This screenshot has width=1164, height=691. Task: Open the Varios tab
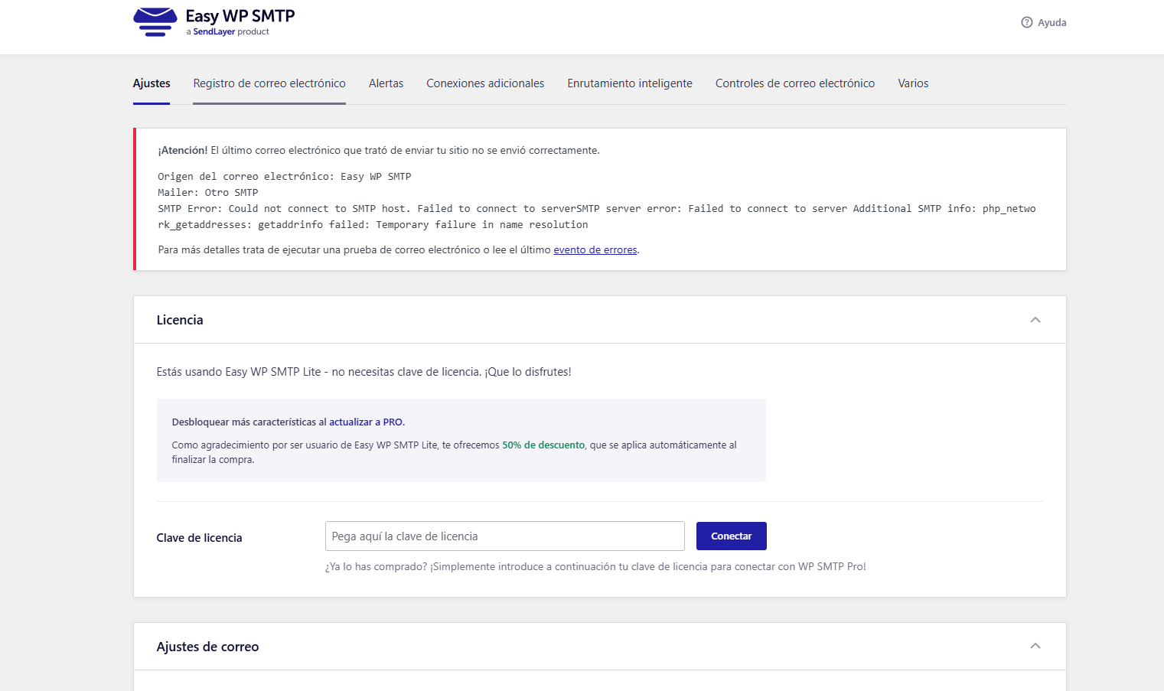pos(913,83)
